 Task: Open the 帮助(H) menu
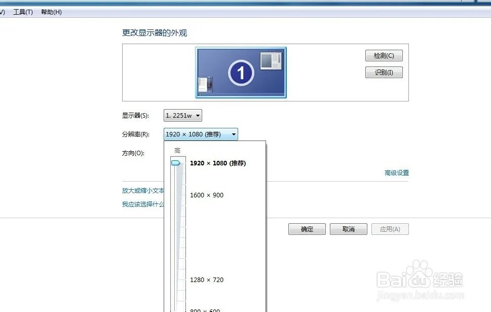coord(50,12)
